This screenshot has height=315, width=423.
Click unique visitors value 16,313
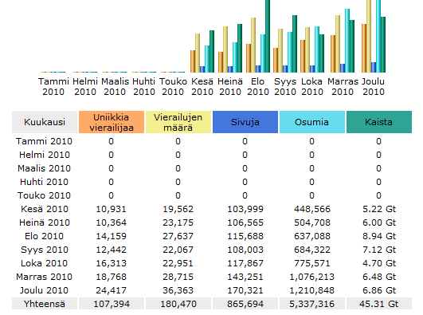(112, 263)
